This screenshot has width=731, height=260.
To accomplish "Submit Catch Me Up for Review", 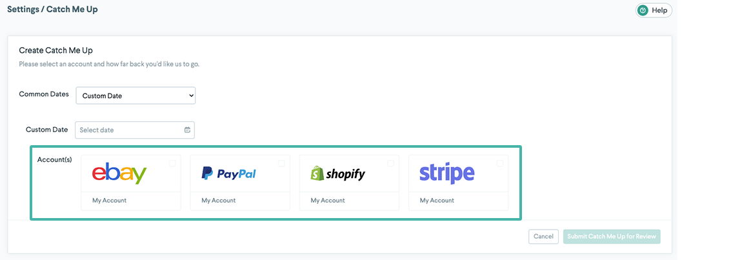I will click(612, 236).
